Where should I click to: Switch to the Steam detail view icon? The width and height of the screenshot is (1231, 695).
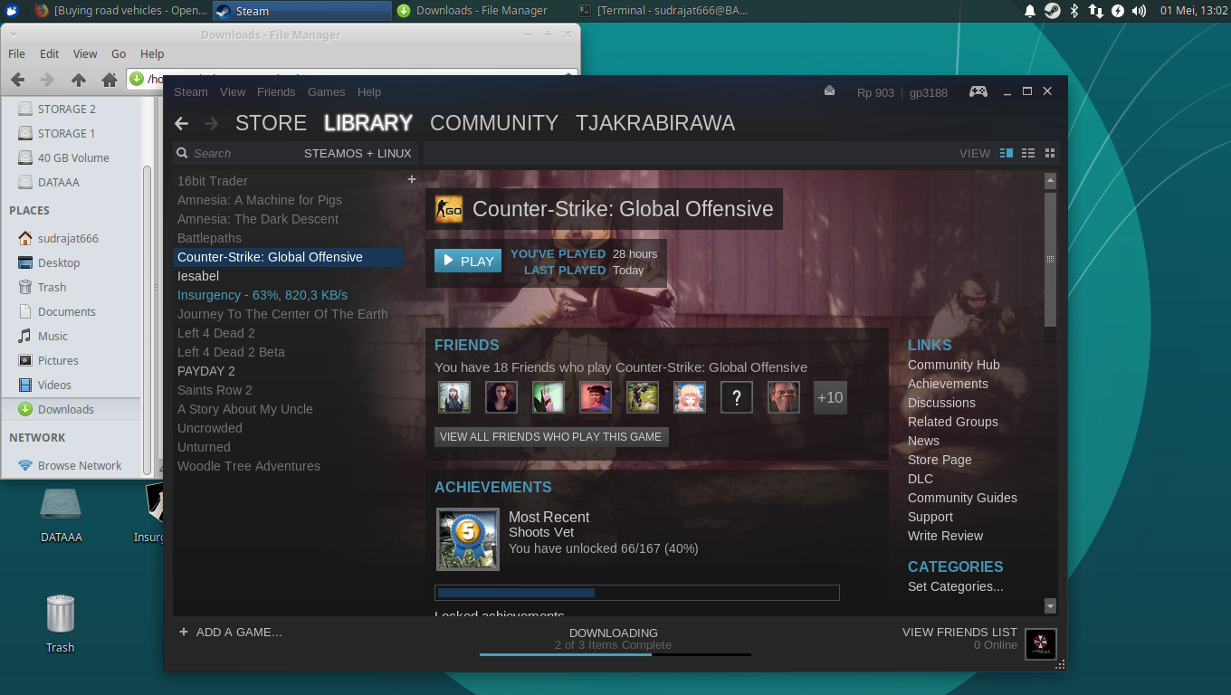point(1007,153)
